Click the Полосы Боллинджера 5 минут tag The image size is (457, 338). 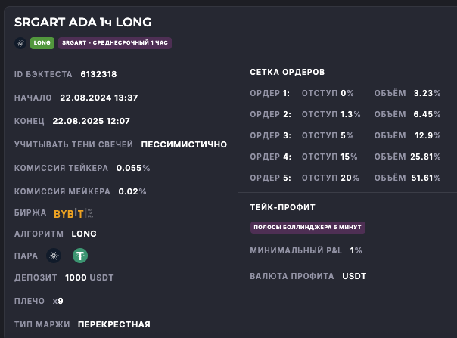click(x=308, y=227)
